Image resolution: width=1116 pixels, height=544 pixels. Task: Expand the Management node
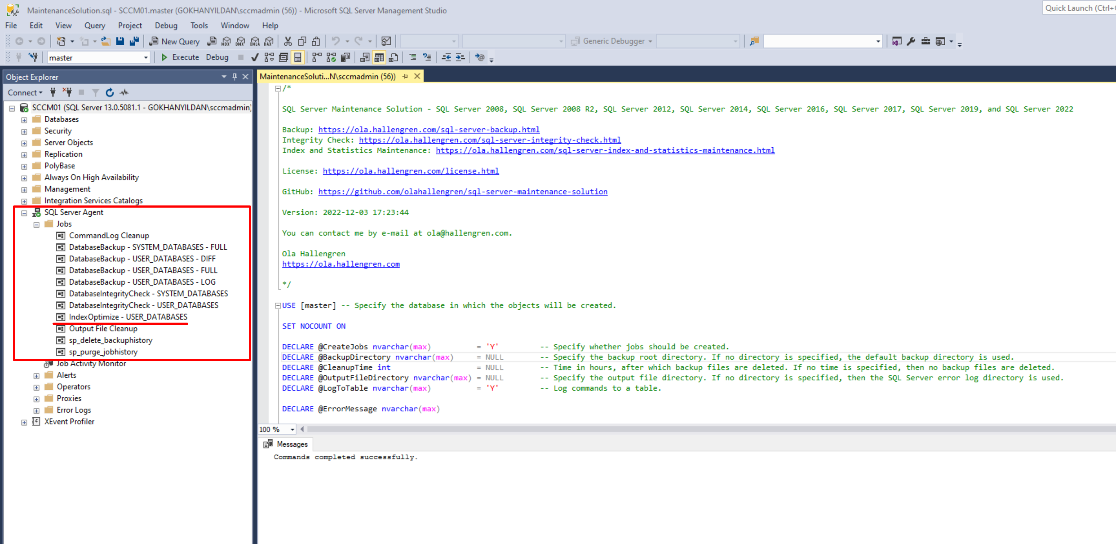pos(24,190)
